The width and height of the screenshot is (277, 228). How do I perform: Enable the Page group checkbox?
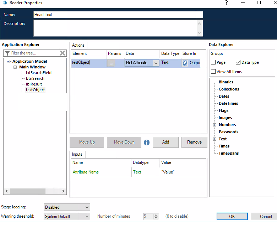click(x=213, y=62)
